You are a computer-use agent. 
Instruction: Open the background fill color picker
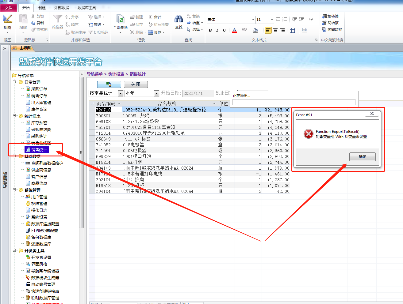(255, 30)
